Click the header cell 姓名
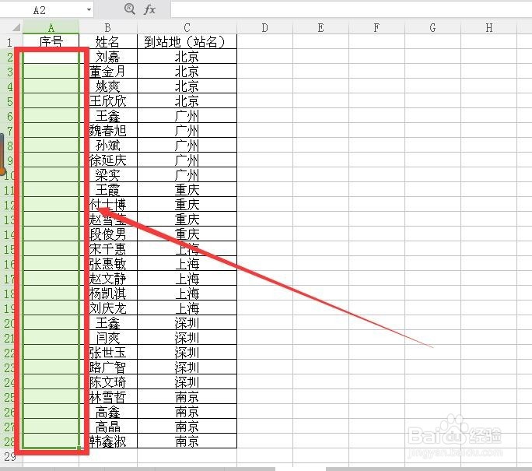Viewport: 532px width, 471px height. tap(108, 41)
